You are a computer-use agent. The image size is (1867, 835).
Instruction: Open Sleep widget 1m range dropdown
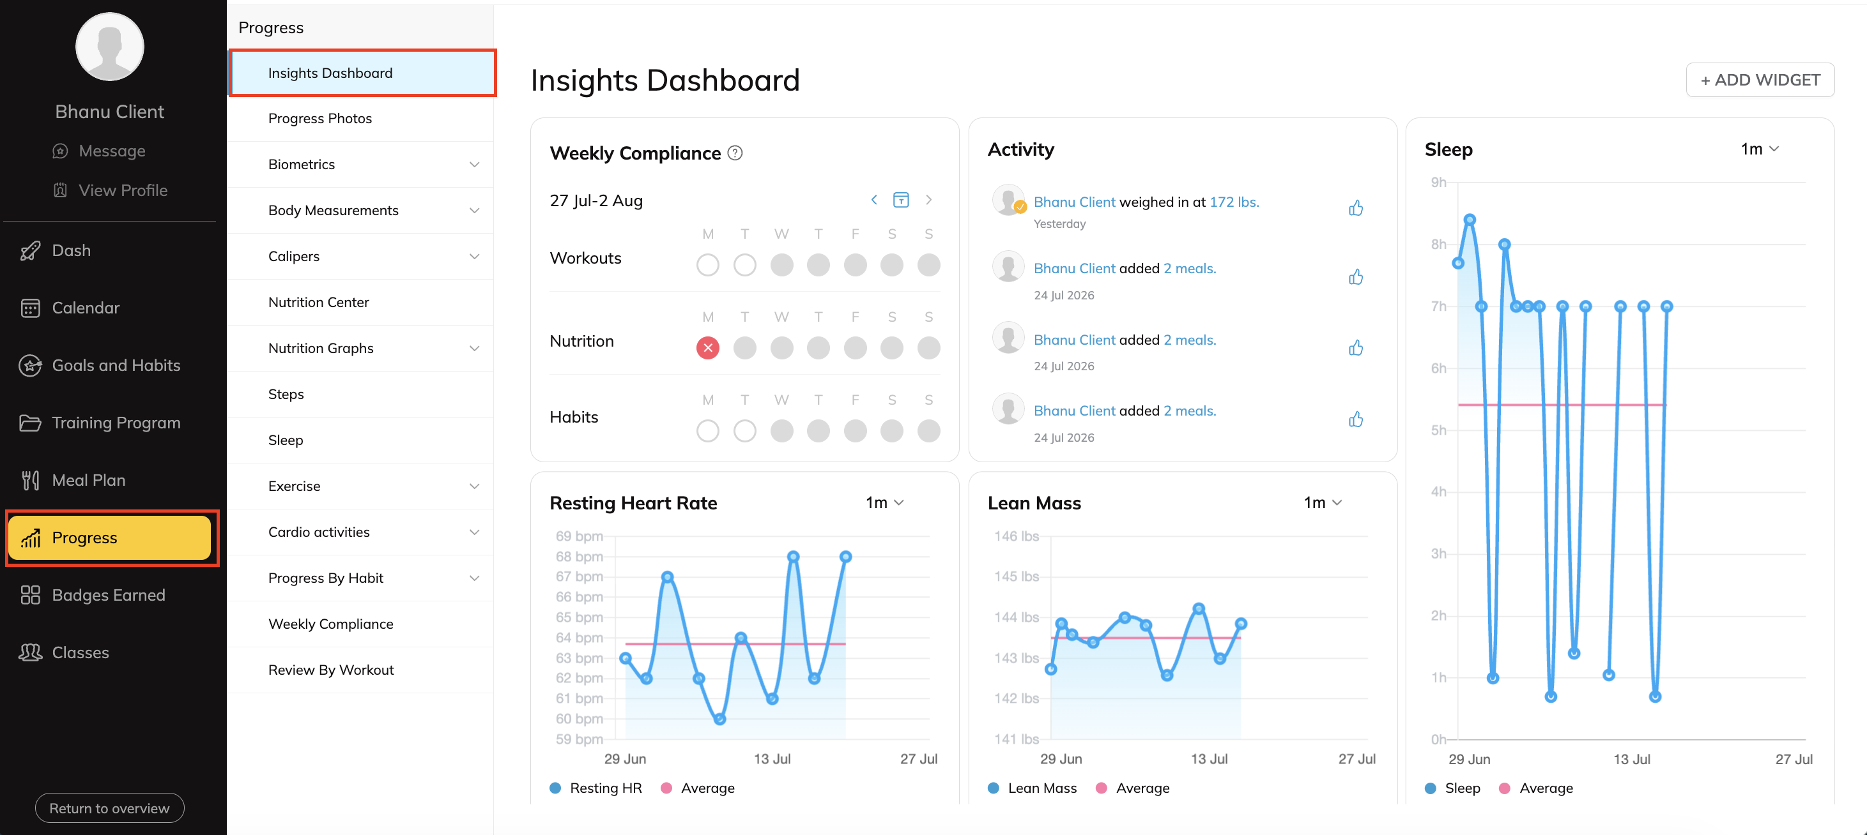pyautogui.click(x=1759, y=149)
